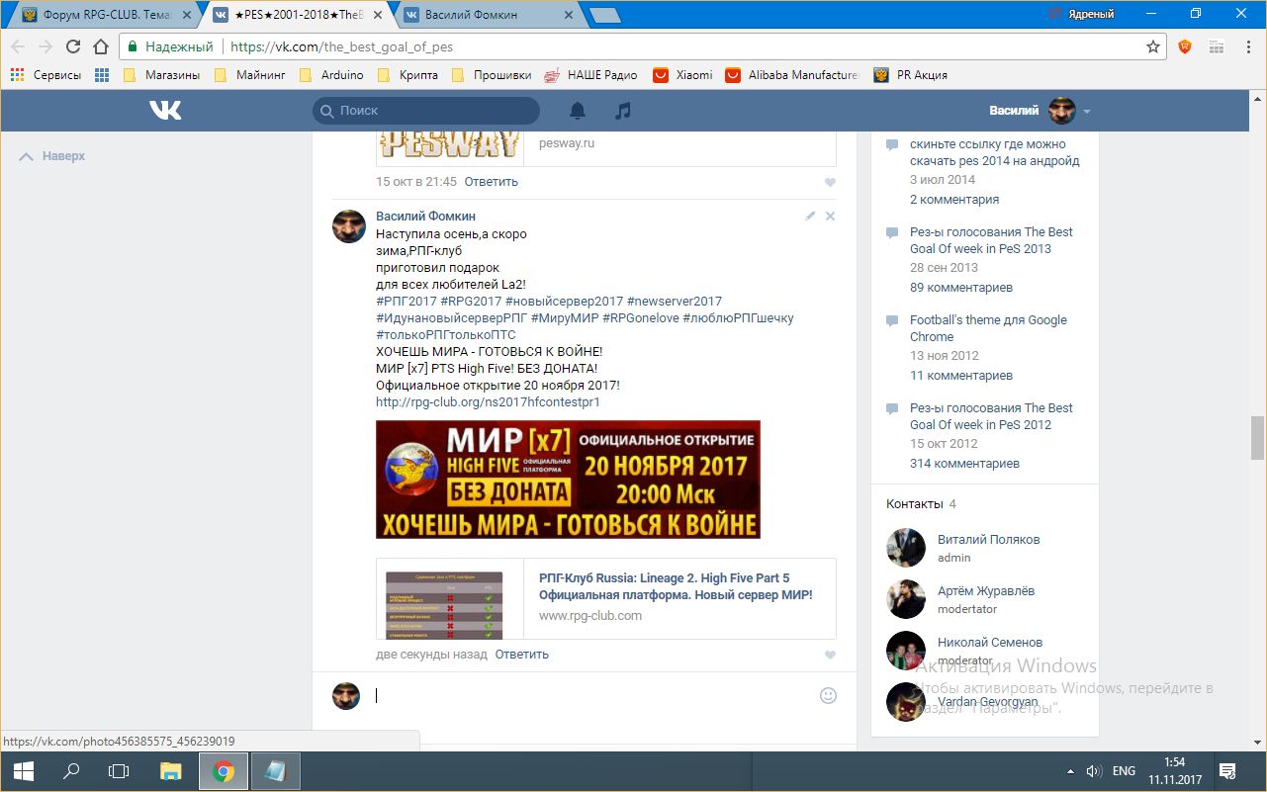
Task: Go back to the previous page
Action: tap(19, 46)
